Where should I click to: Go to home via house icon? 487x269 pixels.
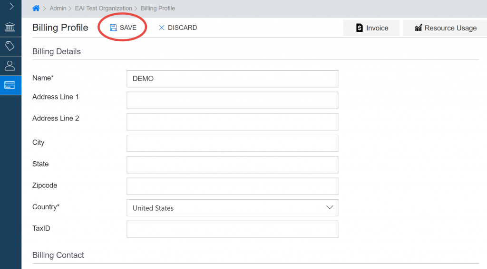coord(36,9)
